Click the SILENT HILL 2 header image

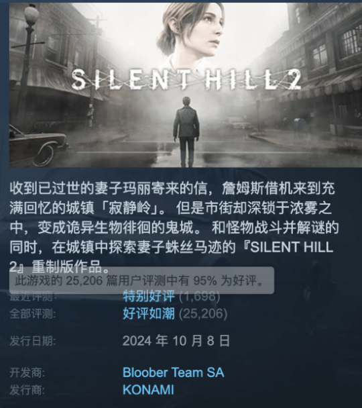coord(186,85)
